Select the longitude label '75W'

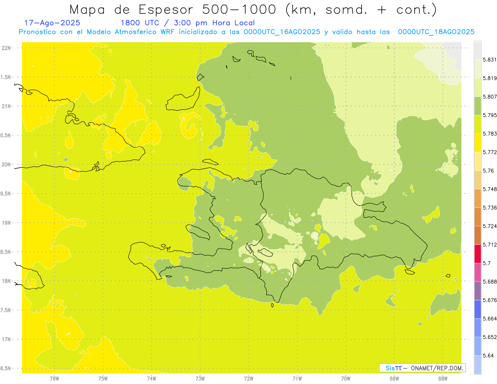click(103, 379)
